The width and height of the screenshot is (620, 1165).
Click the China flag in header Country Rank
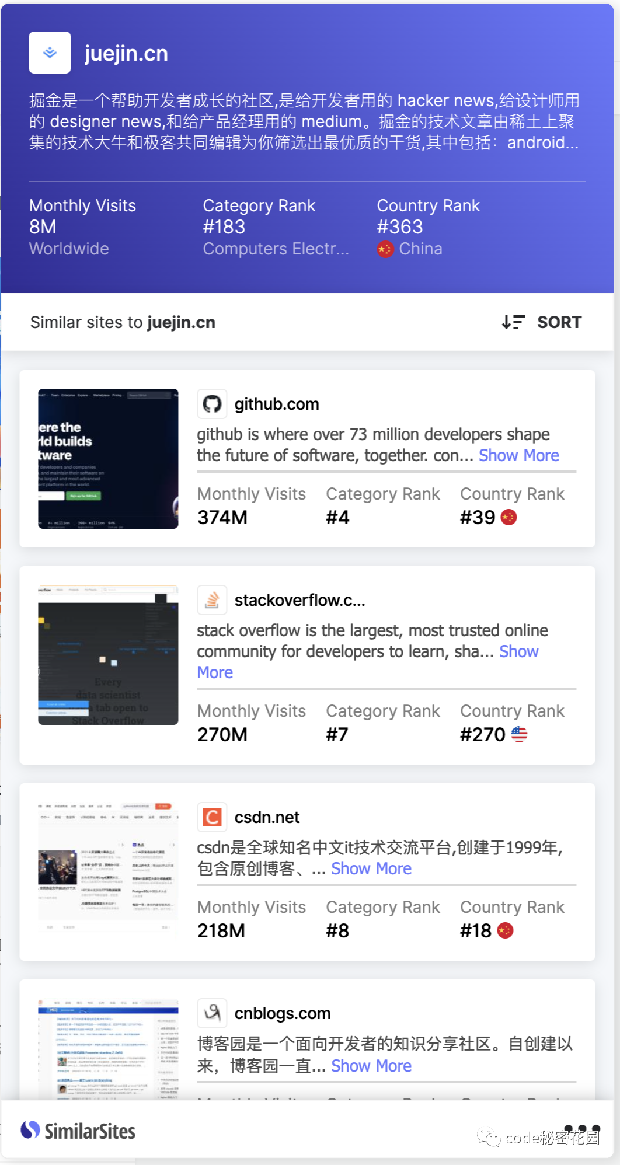coord(385,249)
